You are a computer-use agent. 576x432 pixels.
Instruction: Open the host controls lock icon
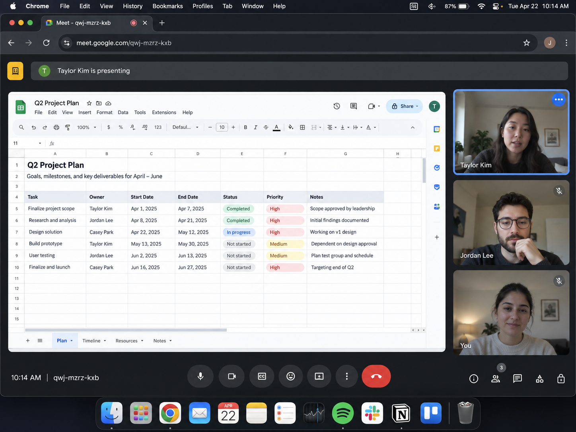(x=561, y=379)
